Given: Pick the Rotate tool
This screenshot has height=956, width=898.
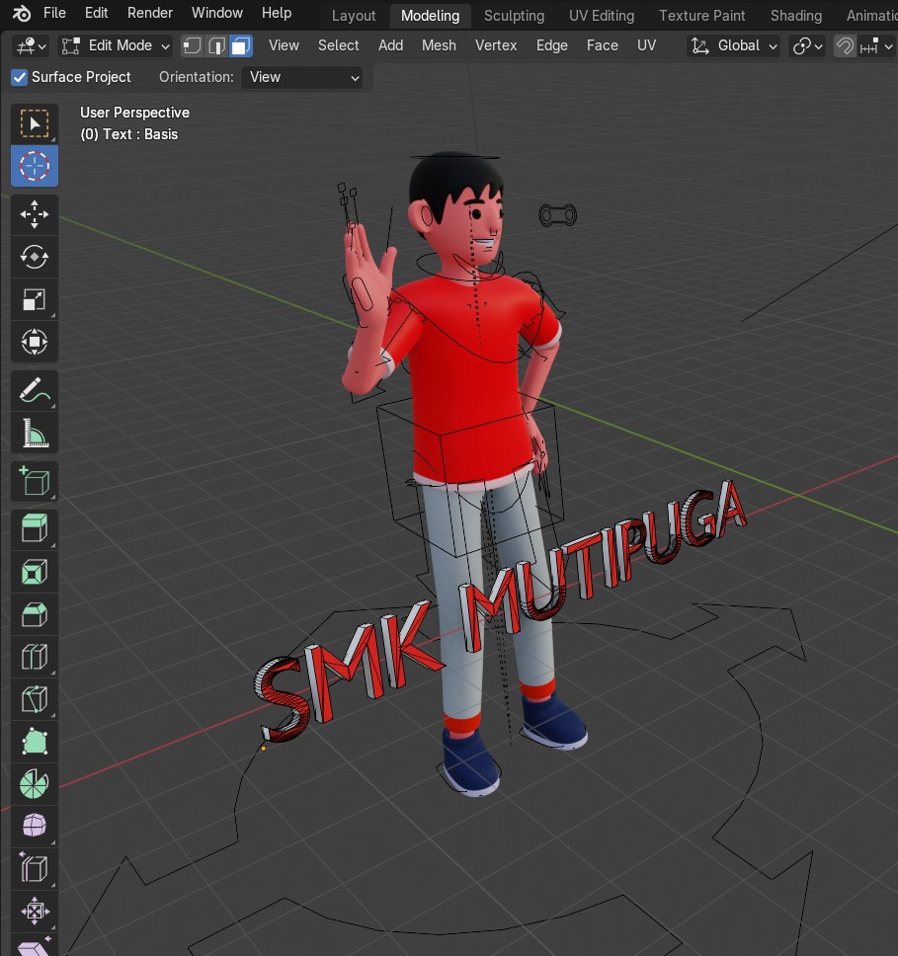Looking at the screenshot, I should click(x=35, y=257).
